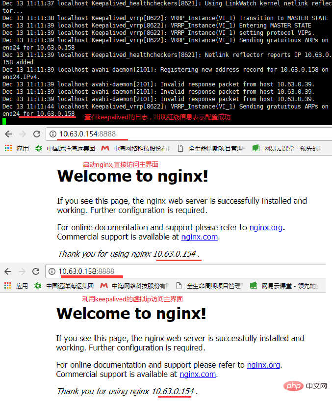The height and width of the screenshot is (402, 332).
Task: Click site info icon beside 10.63.0.158:8888
Action: pos(52,271)
